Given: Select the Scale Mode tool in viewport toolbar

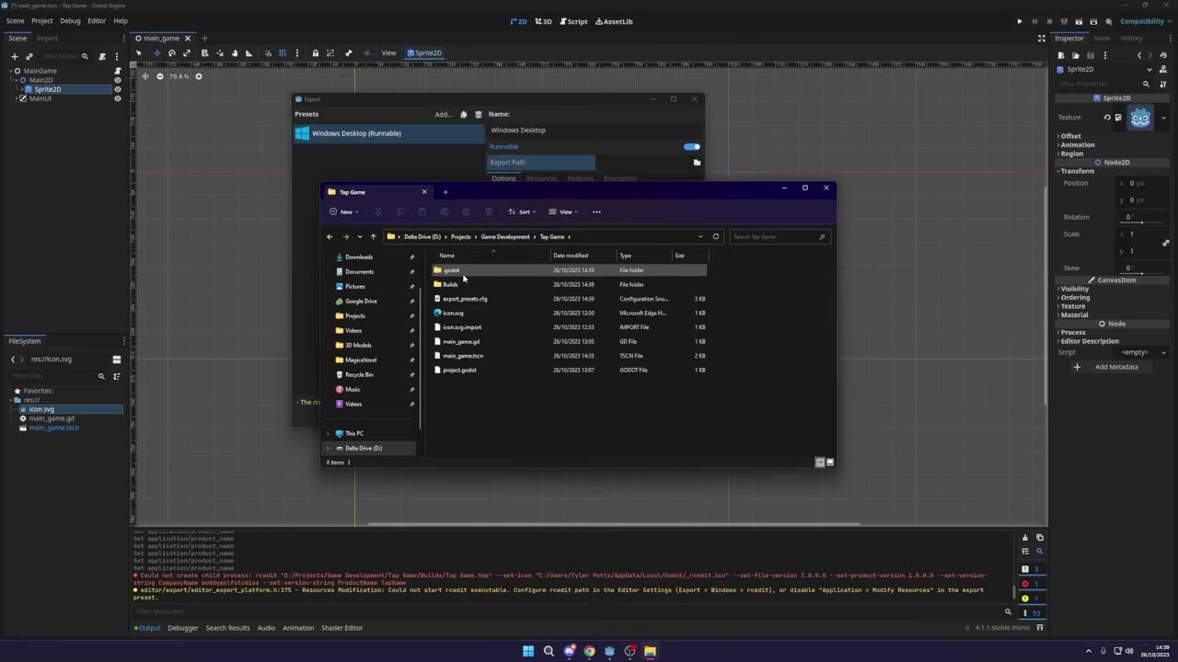Looking at the screenshot, I should click(x=187, y=53).
